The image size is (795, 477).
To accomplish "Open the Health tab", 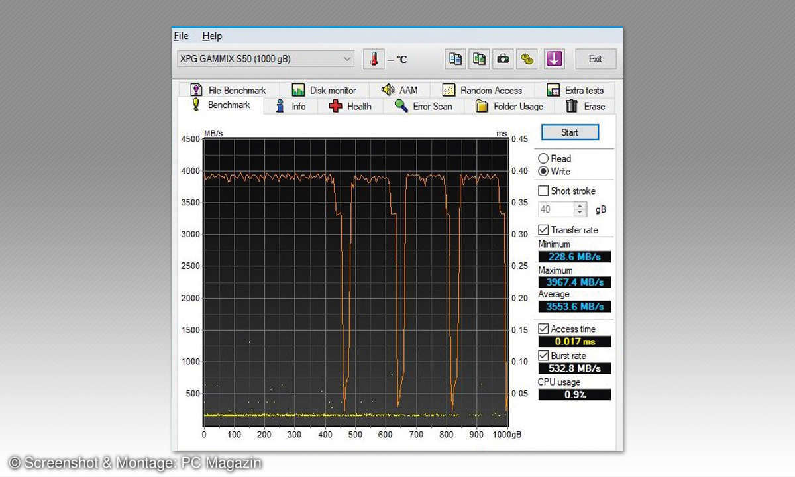I will (x=350, y=106).
